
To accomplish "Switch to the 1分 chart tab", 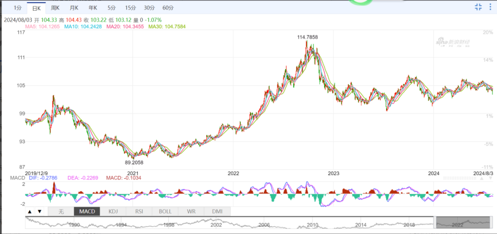I will [17, 8].
